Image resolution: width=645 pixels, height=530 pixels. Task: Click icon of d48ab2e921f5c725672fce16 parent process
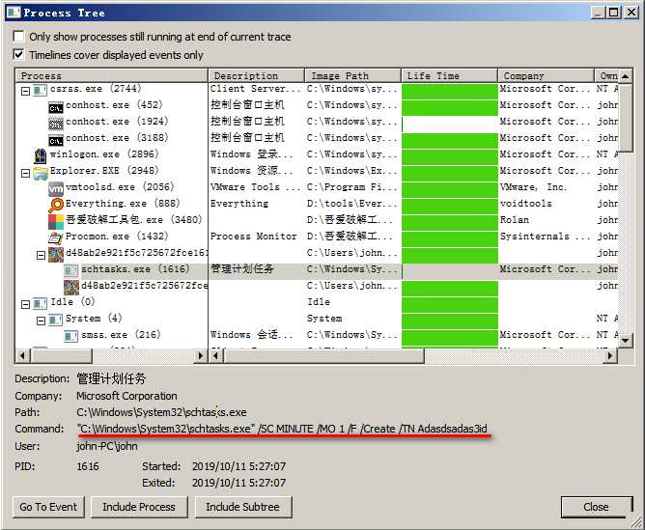click(56, 255)
